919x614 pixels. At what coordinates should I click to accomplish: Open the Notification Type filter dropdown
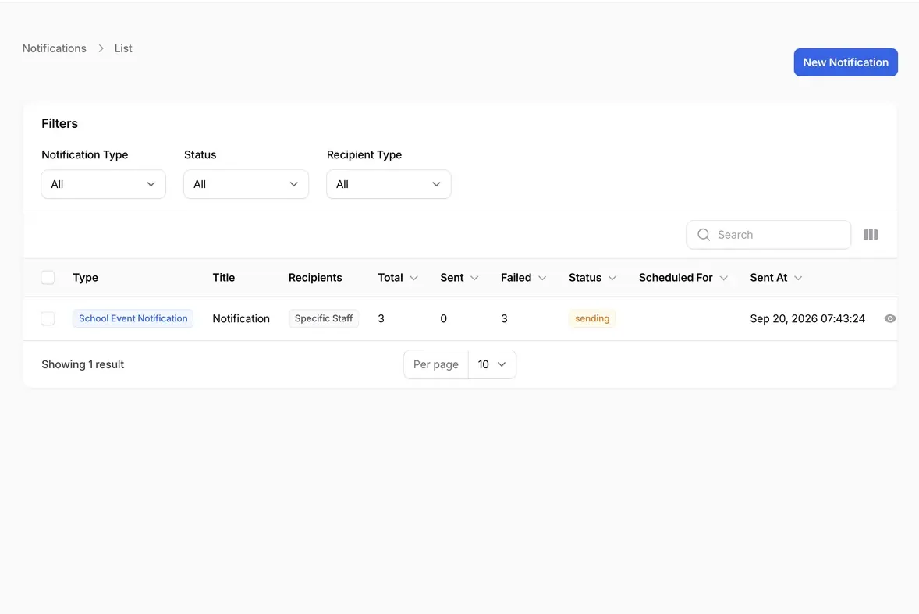click(x=103, y=184)
